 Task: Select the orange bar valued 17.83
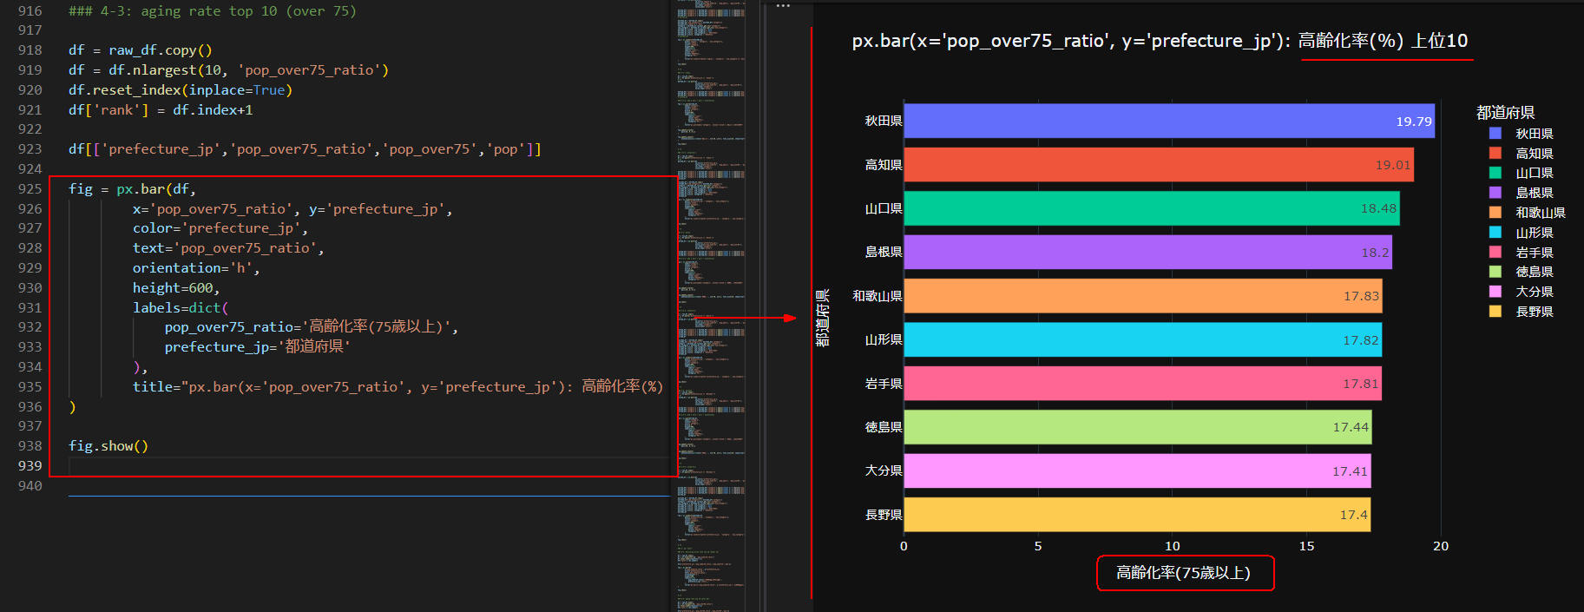(1143, 296)
